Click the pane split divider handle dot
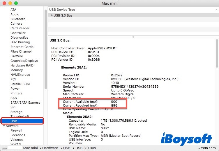Image resolution: width=219 pixels, height=151 pixels. point(133,37)
